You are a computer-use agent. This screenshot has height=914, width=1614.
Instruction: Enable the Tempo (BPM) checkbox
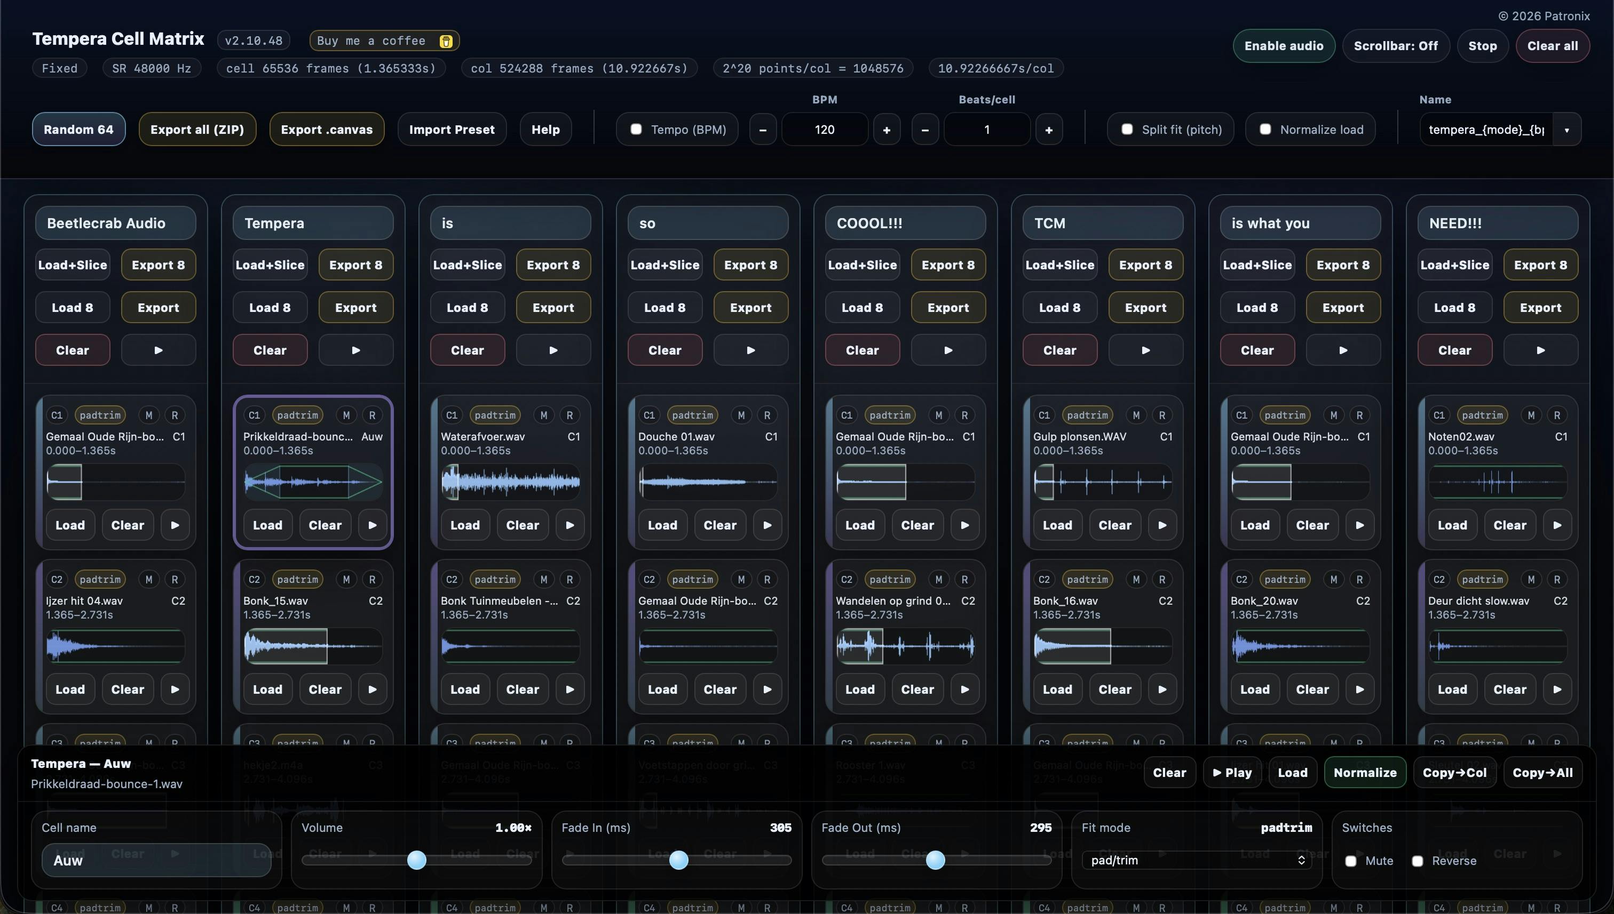coord(636,130)
